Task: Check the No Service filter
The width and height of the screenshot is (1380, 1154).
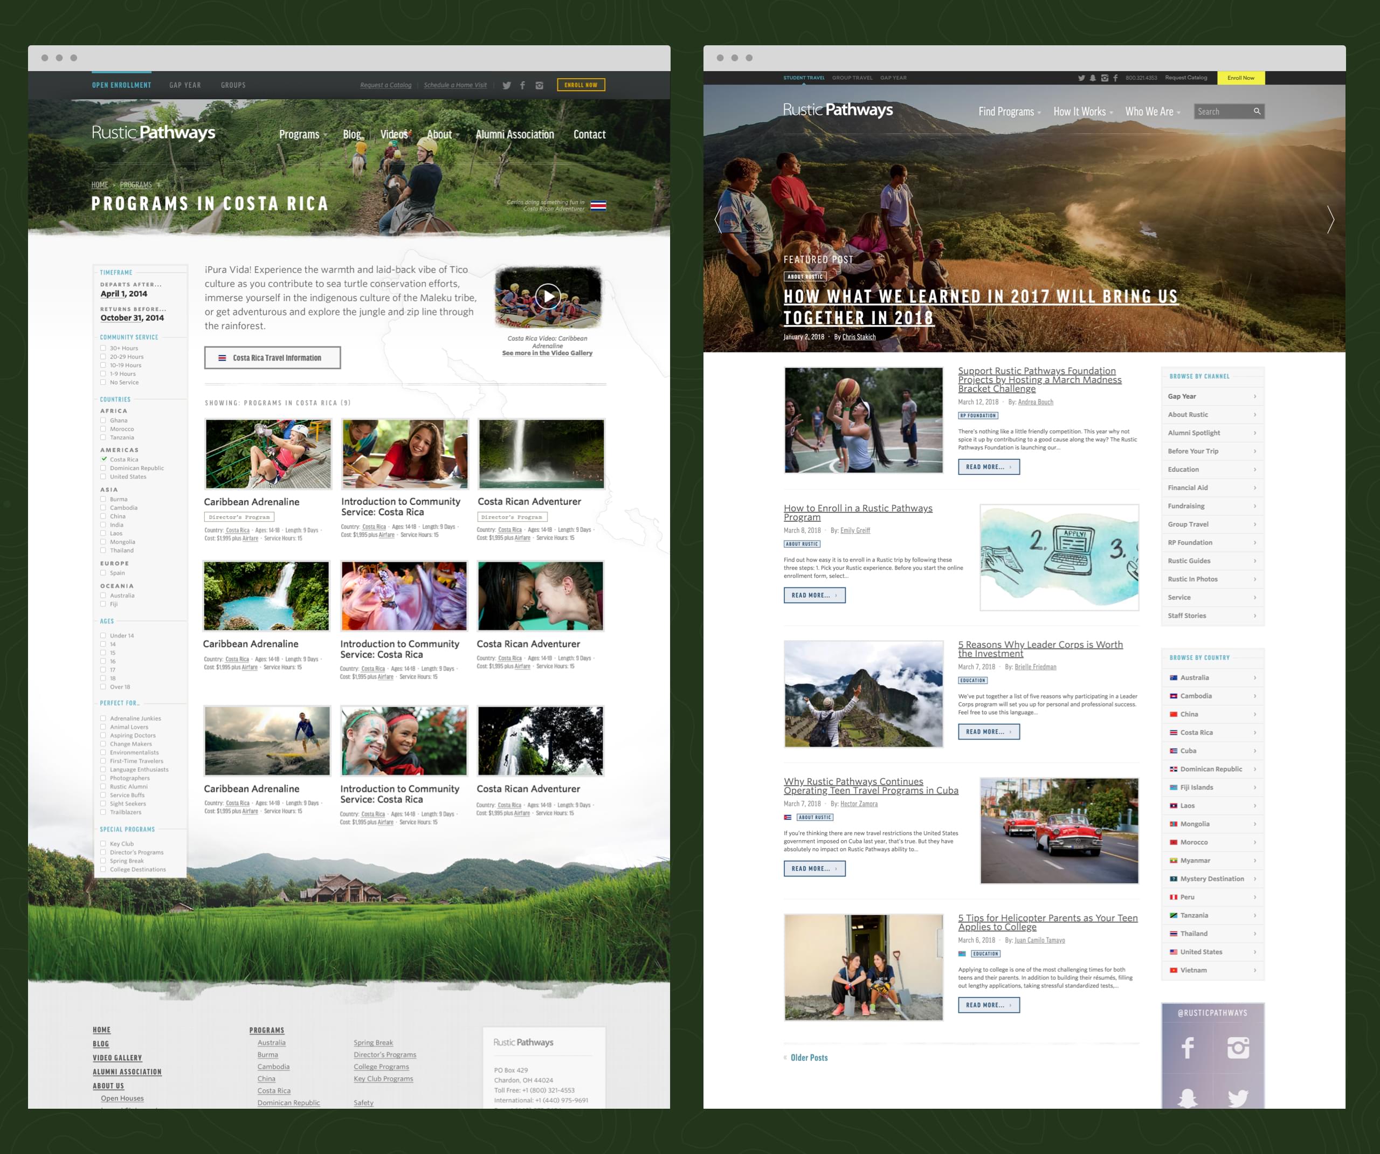Action: (x=103, y=383)
